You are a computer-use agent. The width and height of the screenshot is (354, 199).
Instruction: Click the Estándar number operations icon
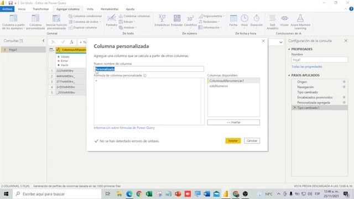tap(177, 18)
